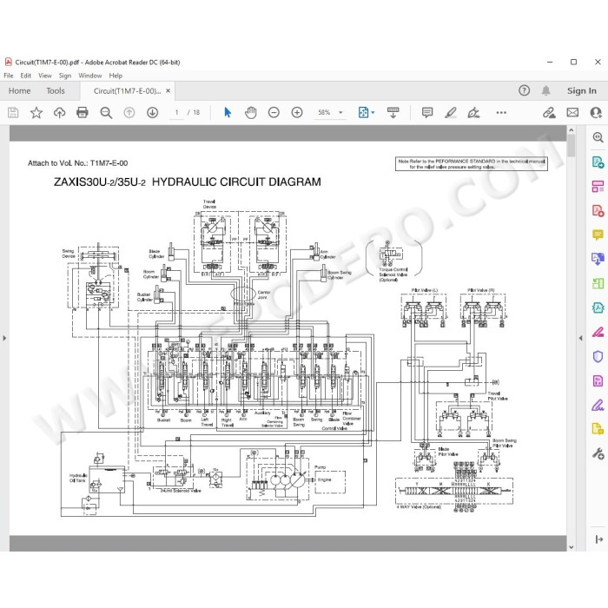Switch to the Tools tab

[56, 90]
